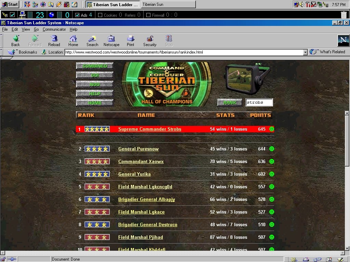Open What's Related icon

[x=313, y=52]
